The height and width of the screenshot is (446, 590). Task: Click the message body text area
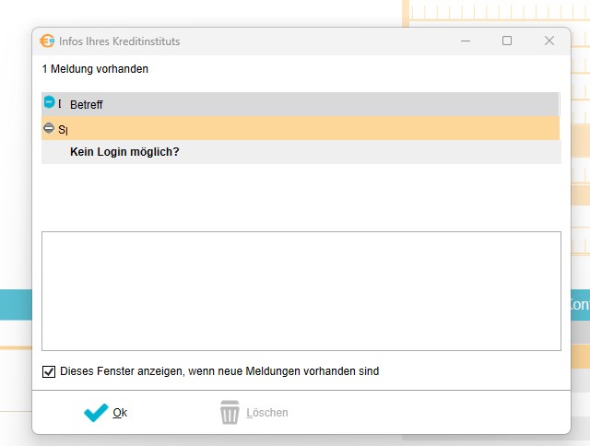301,291
